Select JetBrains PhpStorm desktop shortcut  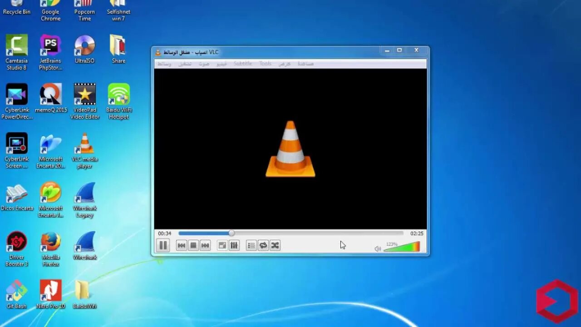pyautogui.click(x=50, y=53)
